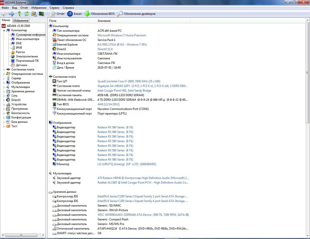Open Realtek ALC887 audio adapter link
The height and width of the screenshot is (239, 310).
tap(143, 182)
